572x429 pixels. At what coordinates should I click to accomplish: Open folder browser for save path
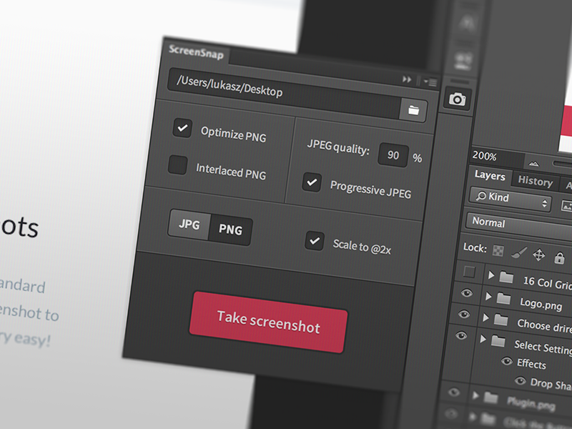[x=413, y=110]
